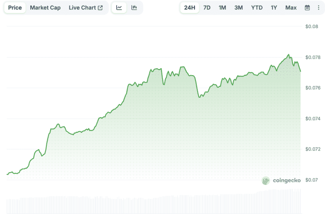Show the 3M price history
Screen dimensions: 325x214
238,8
